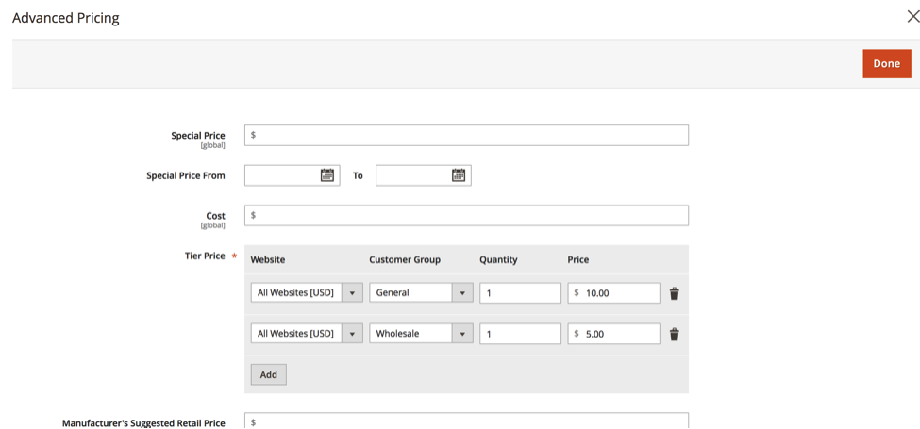Open the To date calendar picker
This screenshot has width=920, height=429.
[459, 175]
